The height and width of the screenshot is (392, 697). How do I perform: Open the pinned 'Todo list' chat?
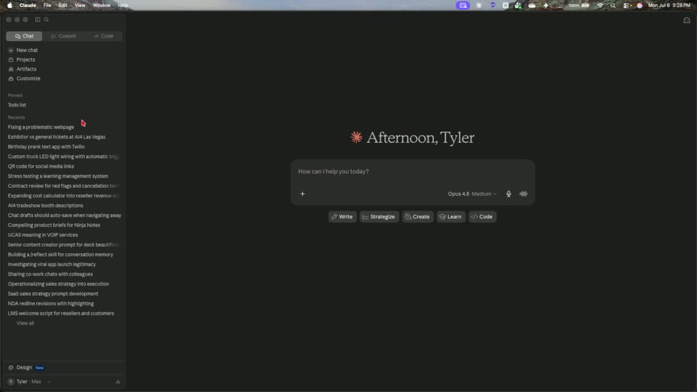17,105
